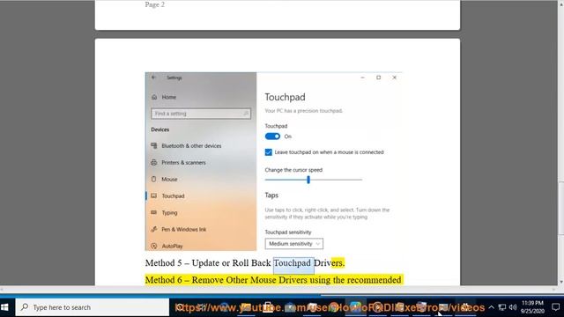The width and height of the screenshot is (564, 317).
Task: Click the Bluetooth devices sidebar icon
Action: (x=154, y=145)
